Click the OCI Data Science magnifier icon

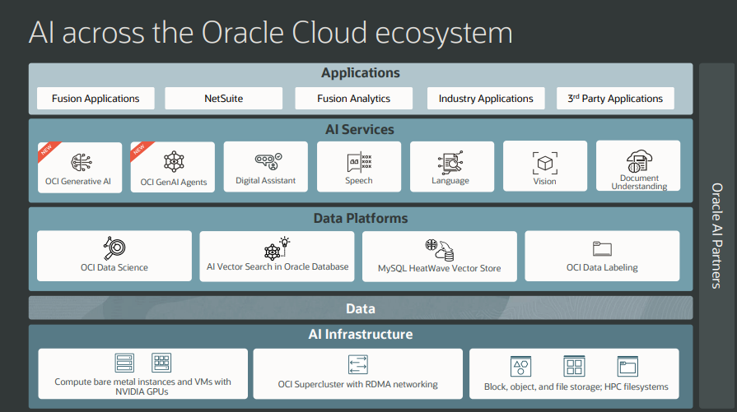(x=114, y=248)
